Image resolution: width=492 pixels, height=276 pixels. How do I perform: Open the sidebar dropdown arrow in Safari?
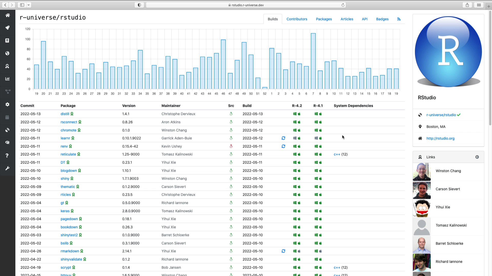click(x=28, y=5)
